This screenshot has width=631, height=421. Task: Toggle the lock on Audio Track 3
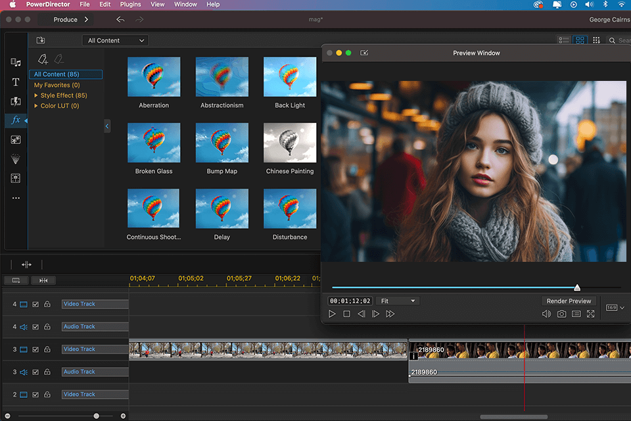[x=47, y=372]
